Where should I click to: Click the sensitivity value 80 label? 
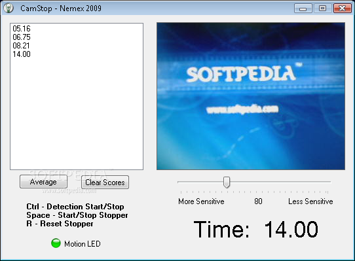258,201
